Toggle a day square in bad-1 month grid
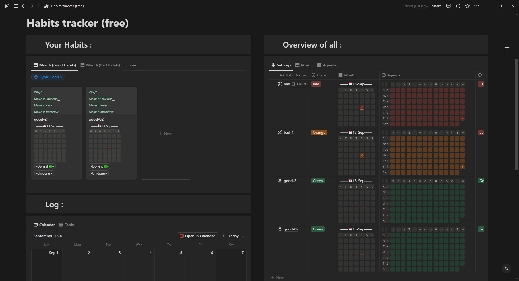This screenshot has width=519, height=281. point(362,155)
